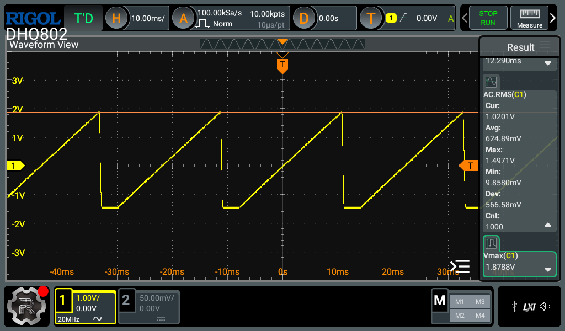Collapse the AC.RMS statistics with up arrow
565x331 pixels.
tap(548, 225)
